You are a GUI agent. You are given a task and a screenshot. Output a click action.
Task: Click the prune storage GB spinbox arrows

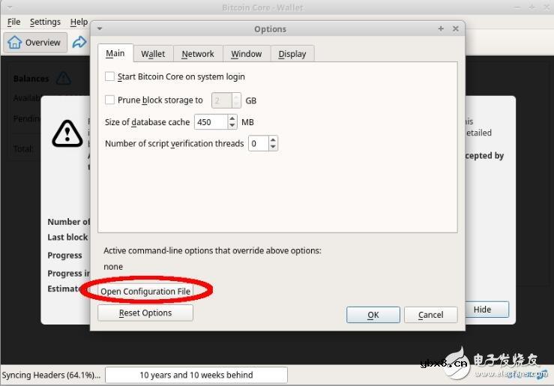[x=237, y=100]
